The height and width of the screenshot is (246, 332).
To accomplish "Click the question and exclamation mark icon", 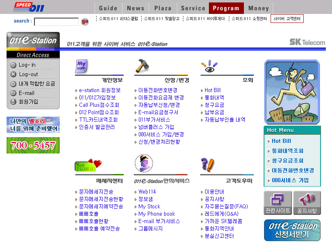I will [207, 165].
